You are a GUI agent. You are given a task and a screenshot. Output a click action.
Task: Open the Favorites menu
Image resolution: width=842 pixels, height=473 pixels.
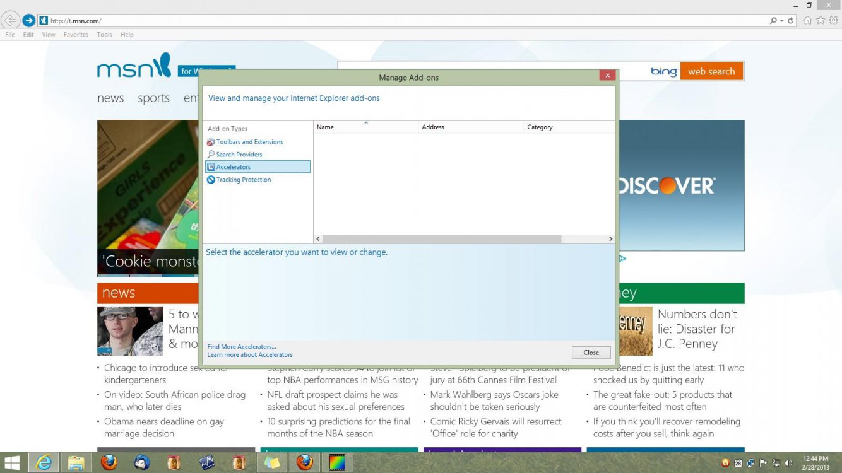(76, 35)
